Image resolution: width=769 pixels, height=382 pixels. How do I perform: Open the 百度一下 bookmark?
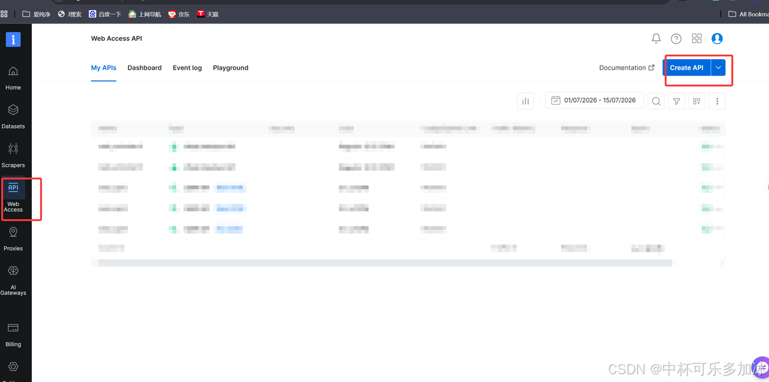coord(105,14)
